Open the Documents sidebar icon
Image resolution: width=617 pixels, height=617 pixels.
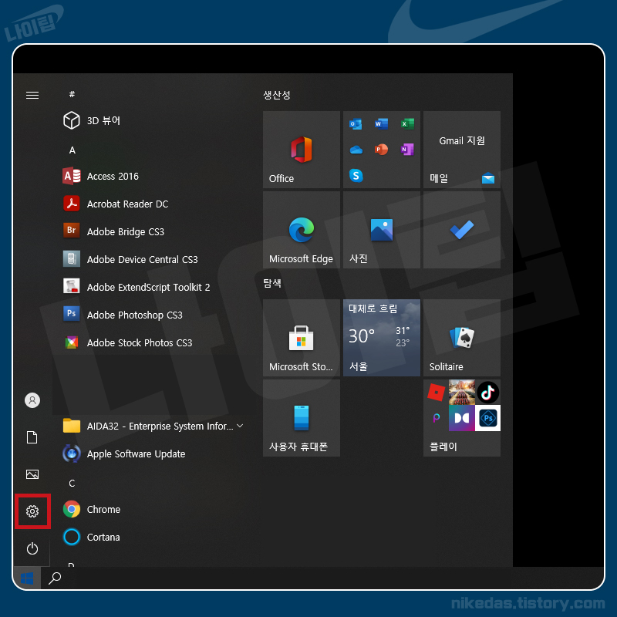[32, 437]
